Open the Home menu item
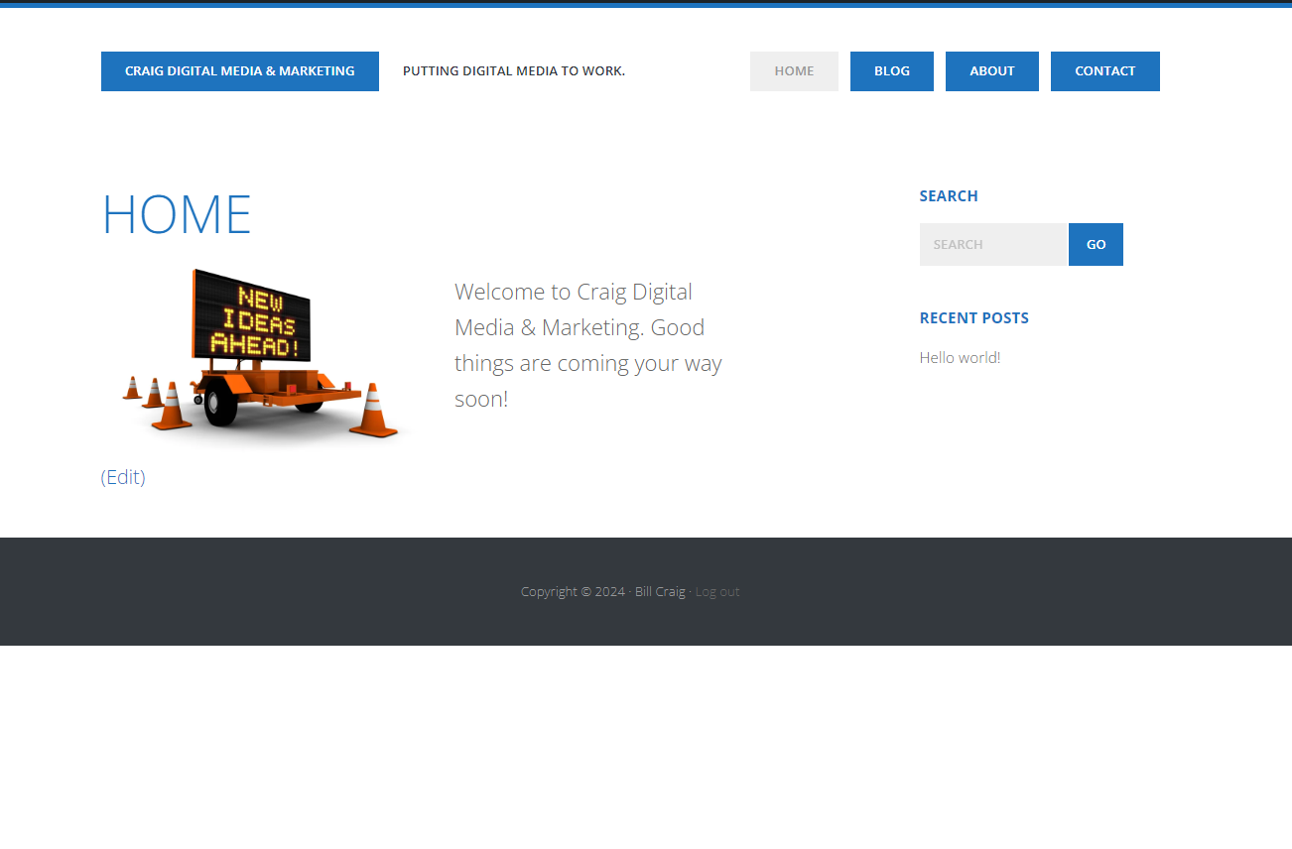Image resolution: width=1292 pixels, height=849 pixels. [794, 71]
